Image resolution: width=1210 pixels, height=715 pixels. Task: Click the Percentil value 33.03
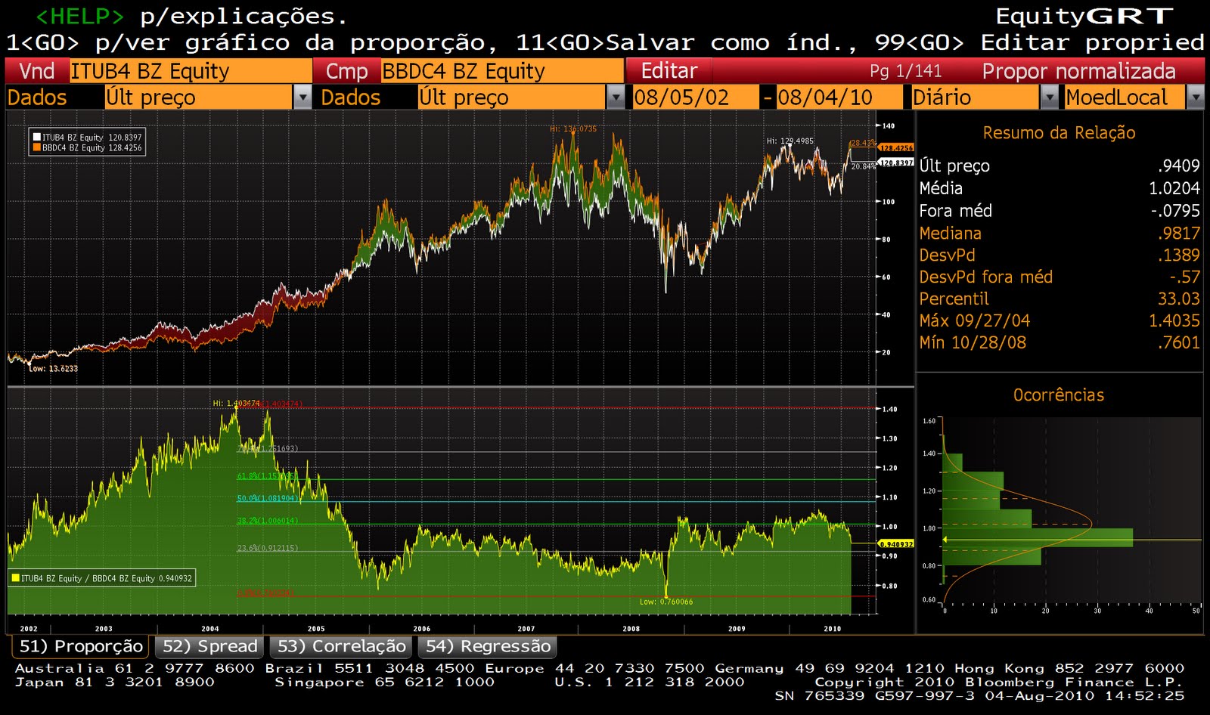(1178, 299)
